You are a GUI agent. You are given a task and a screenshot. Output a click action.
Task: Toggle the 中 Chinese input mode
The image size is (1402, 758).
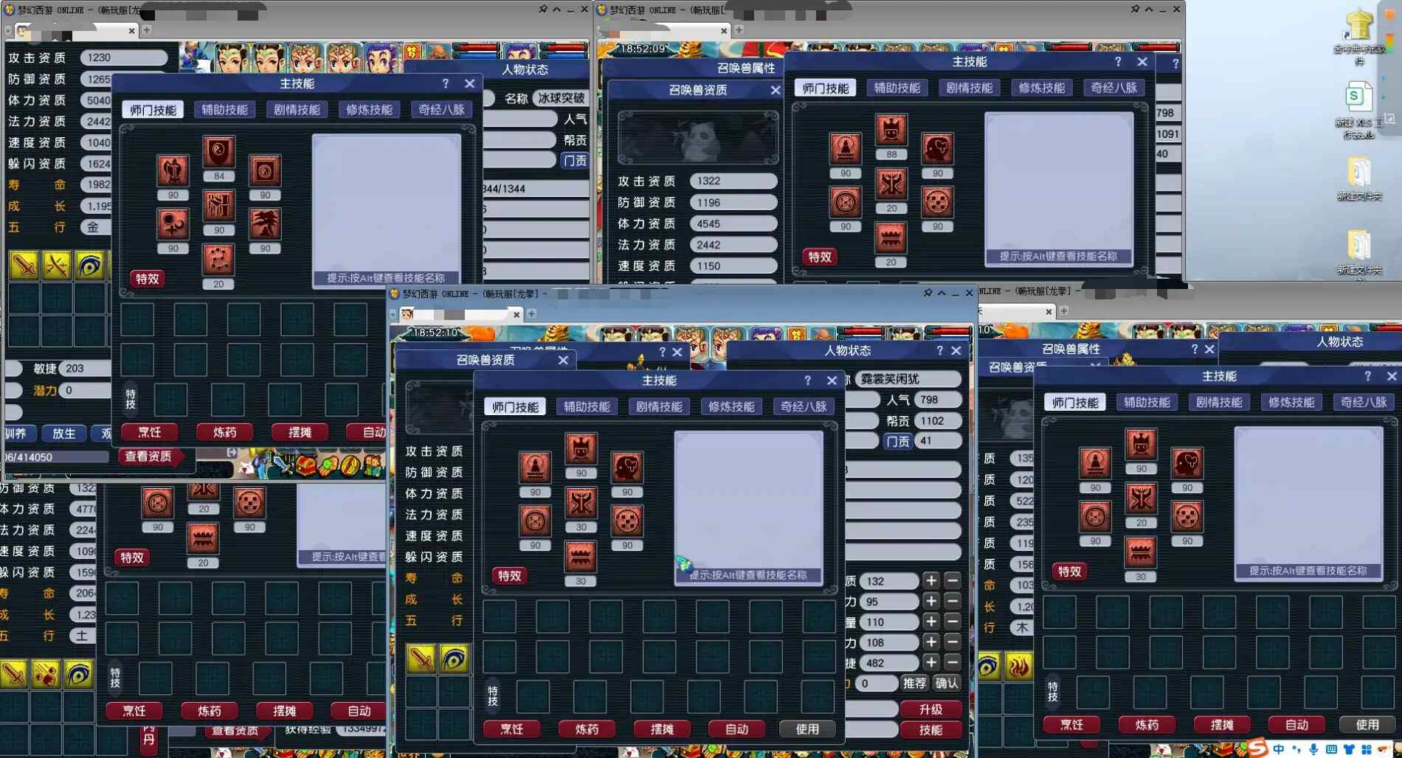[x=1279, y=749]
